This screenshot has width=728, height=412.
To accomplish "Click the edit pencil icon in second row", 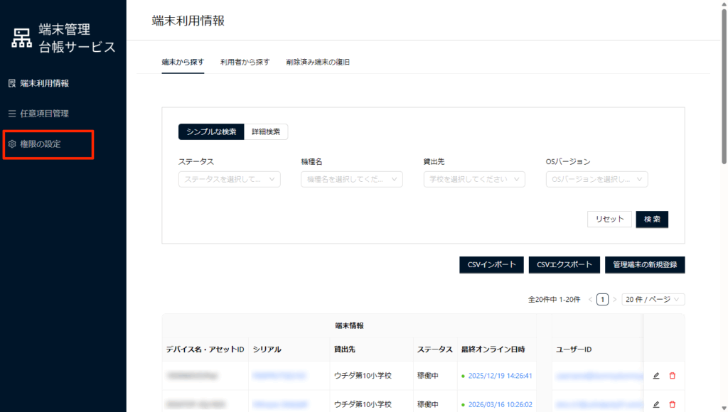I will pyautogui.click(x=655, y=404).
